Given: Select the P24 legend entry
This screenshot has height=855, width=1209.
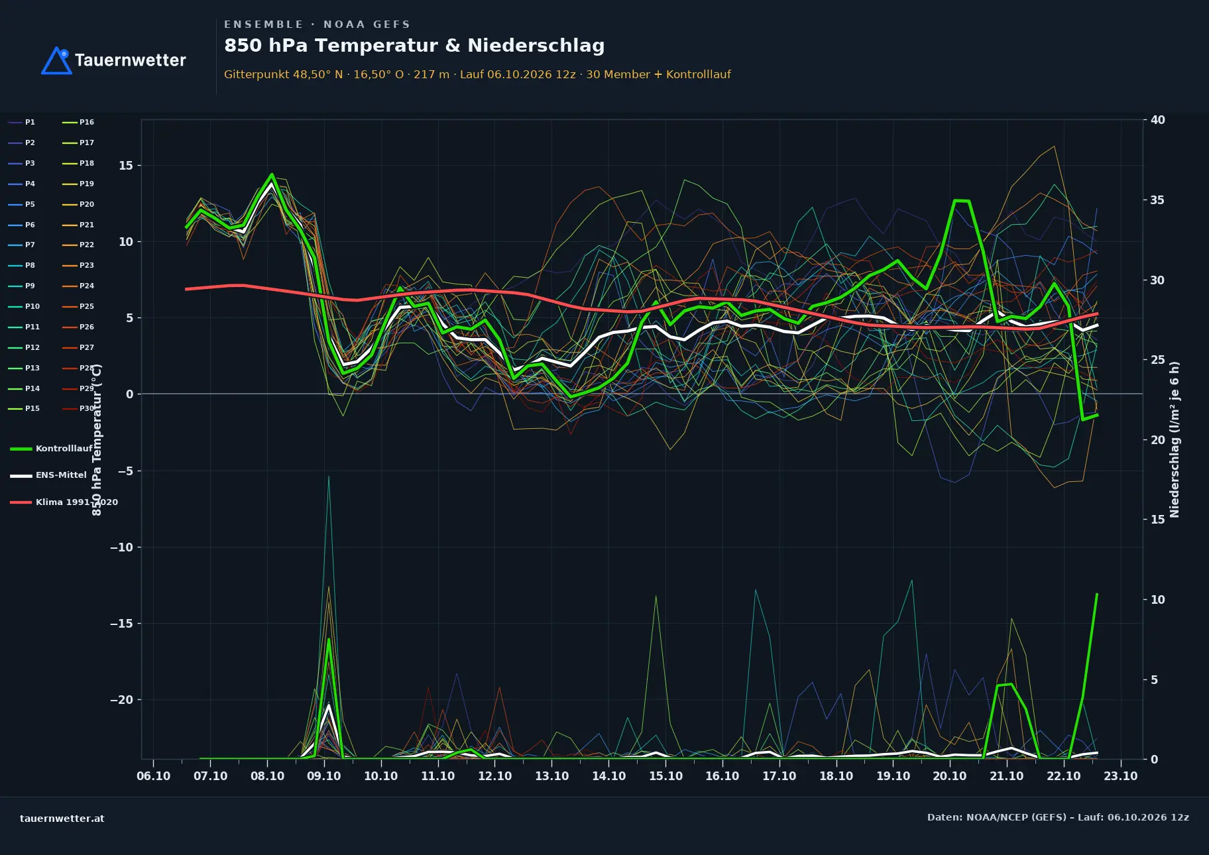Looking at the screenshot, I should pos(78,286).
